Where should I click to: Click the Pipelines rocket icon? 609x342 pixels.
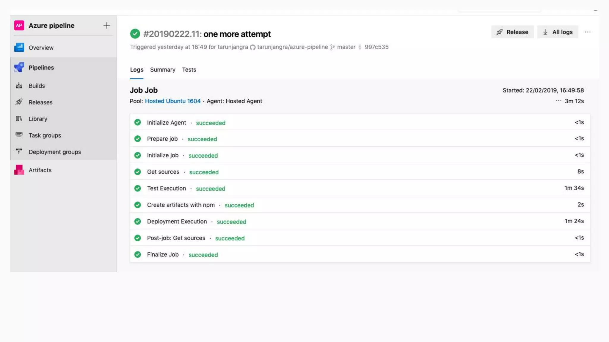point(19,67)
